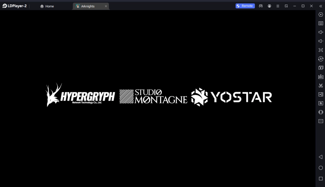Image resolution: width=325 pixels, height=187 pixels.
Task: Open the LDPlayer settings hexagon icon
Action: (321, 15)
